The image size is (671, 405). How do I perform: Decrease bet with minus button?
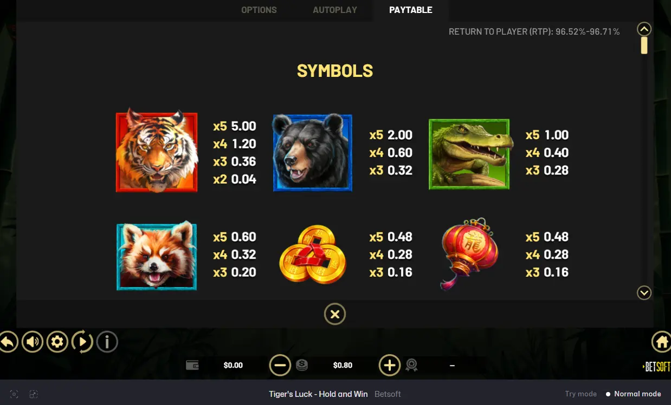(x=280, y=365)
